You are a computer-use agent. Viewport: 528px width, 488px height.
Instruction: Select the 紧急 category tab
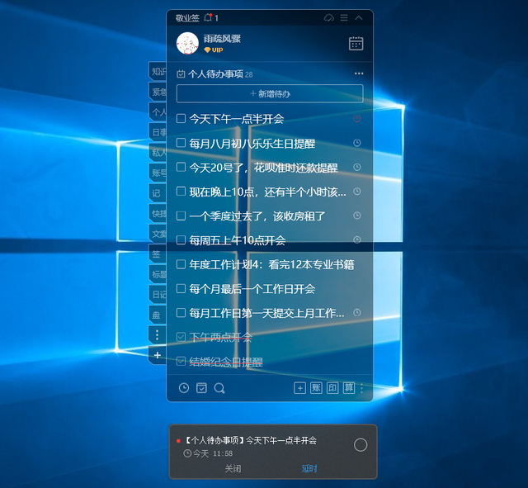[x=158, y=92]
